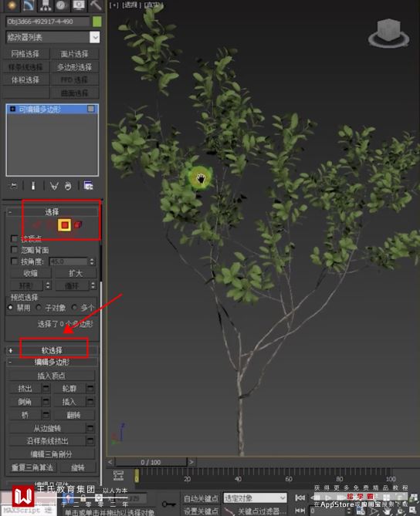Enable the 按顶点 checkbox
The width and height of the screenshot is (420, 516).
pyautogui.click(x=14, y=238)
